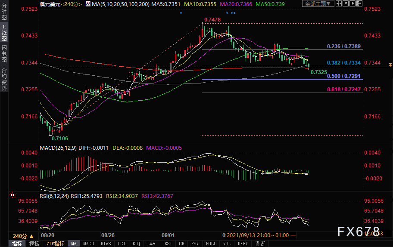
Task: Click the small icon at RSI panel corner
Action: pos(12,195)
